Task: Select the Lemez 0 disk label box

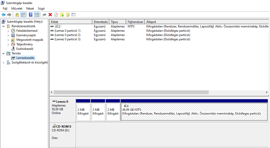Action: tap(63, 110)
